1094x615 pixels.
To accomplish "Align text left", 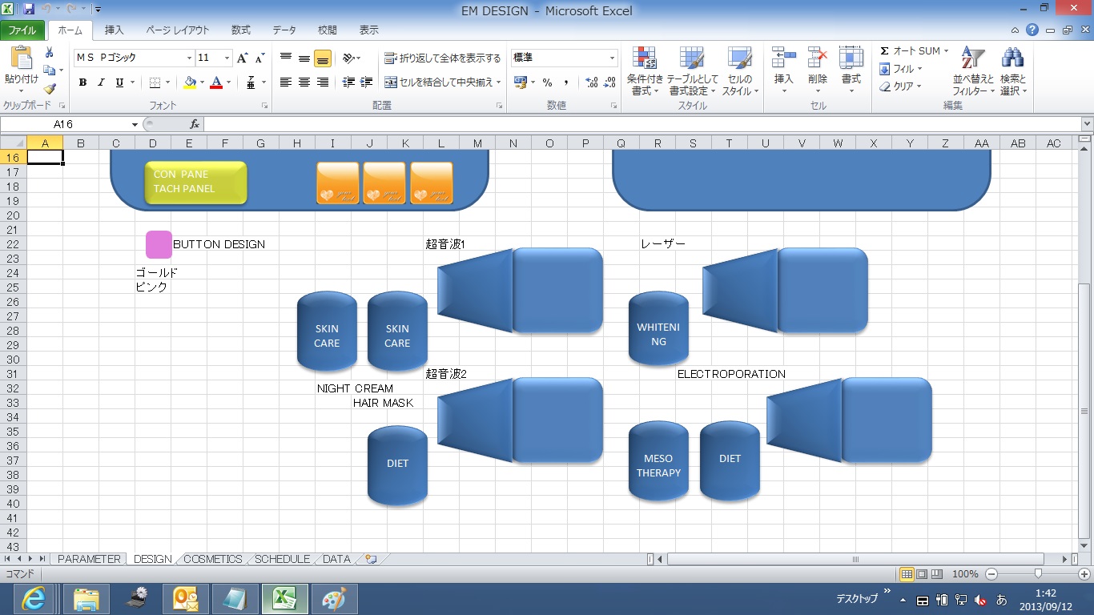I will pos(286,82).
